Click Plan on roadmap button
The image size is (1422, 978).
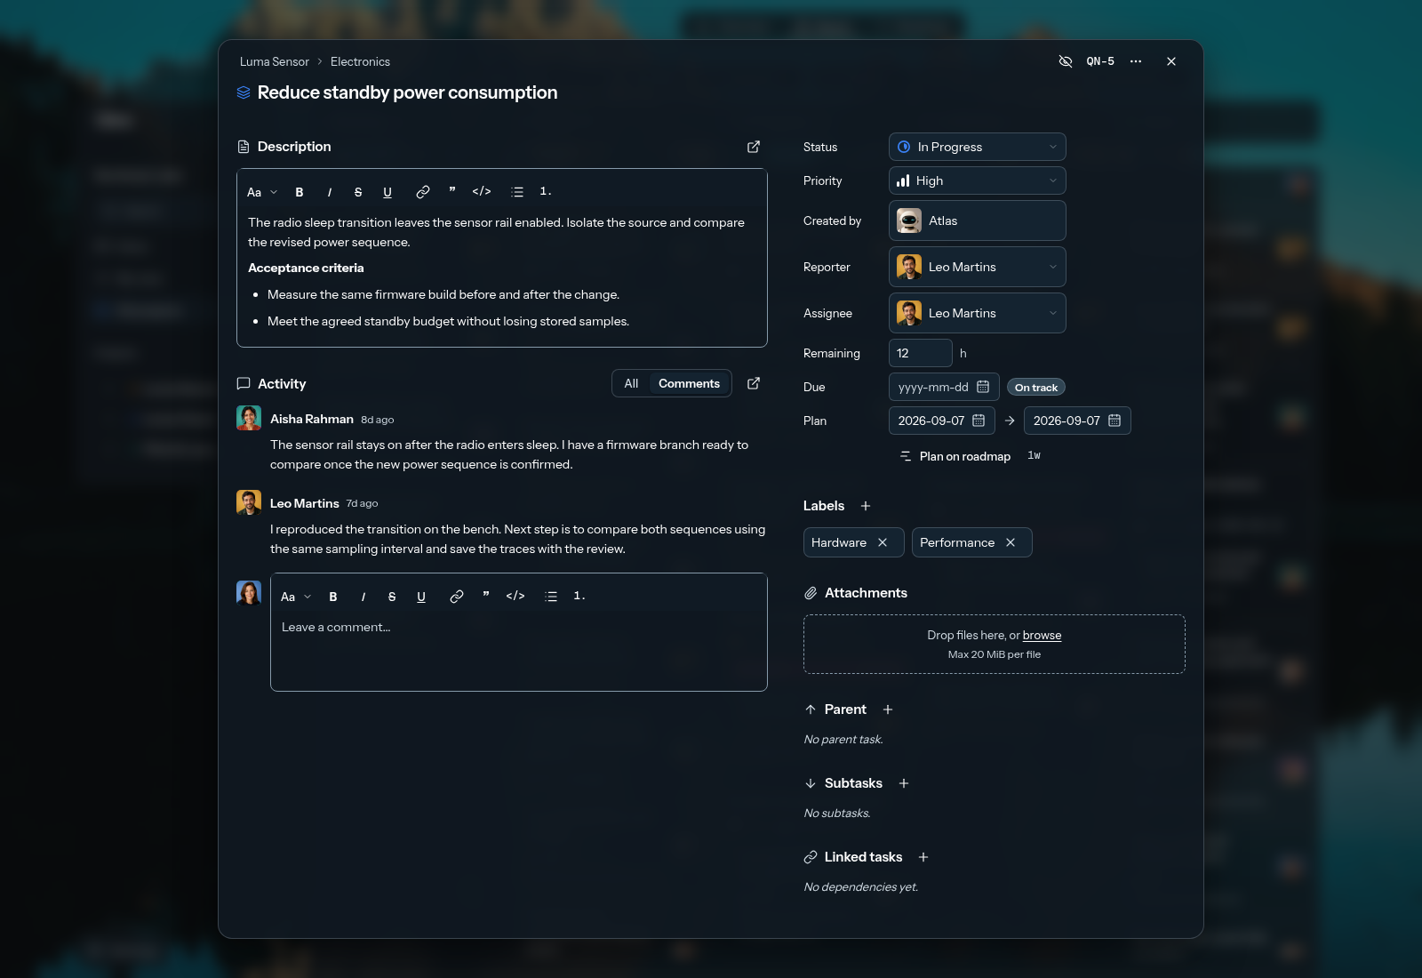pyautogui.click(x=955, y=456)
